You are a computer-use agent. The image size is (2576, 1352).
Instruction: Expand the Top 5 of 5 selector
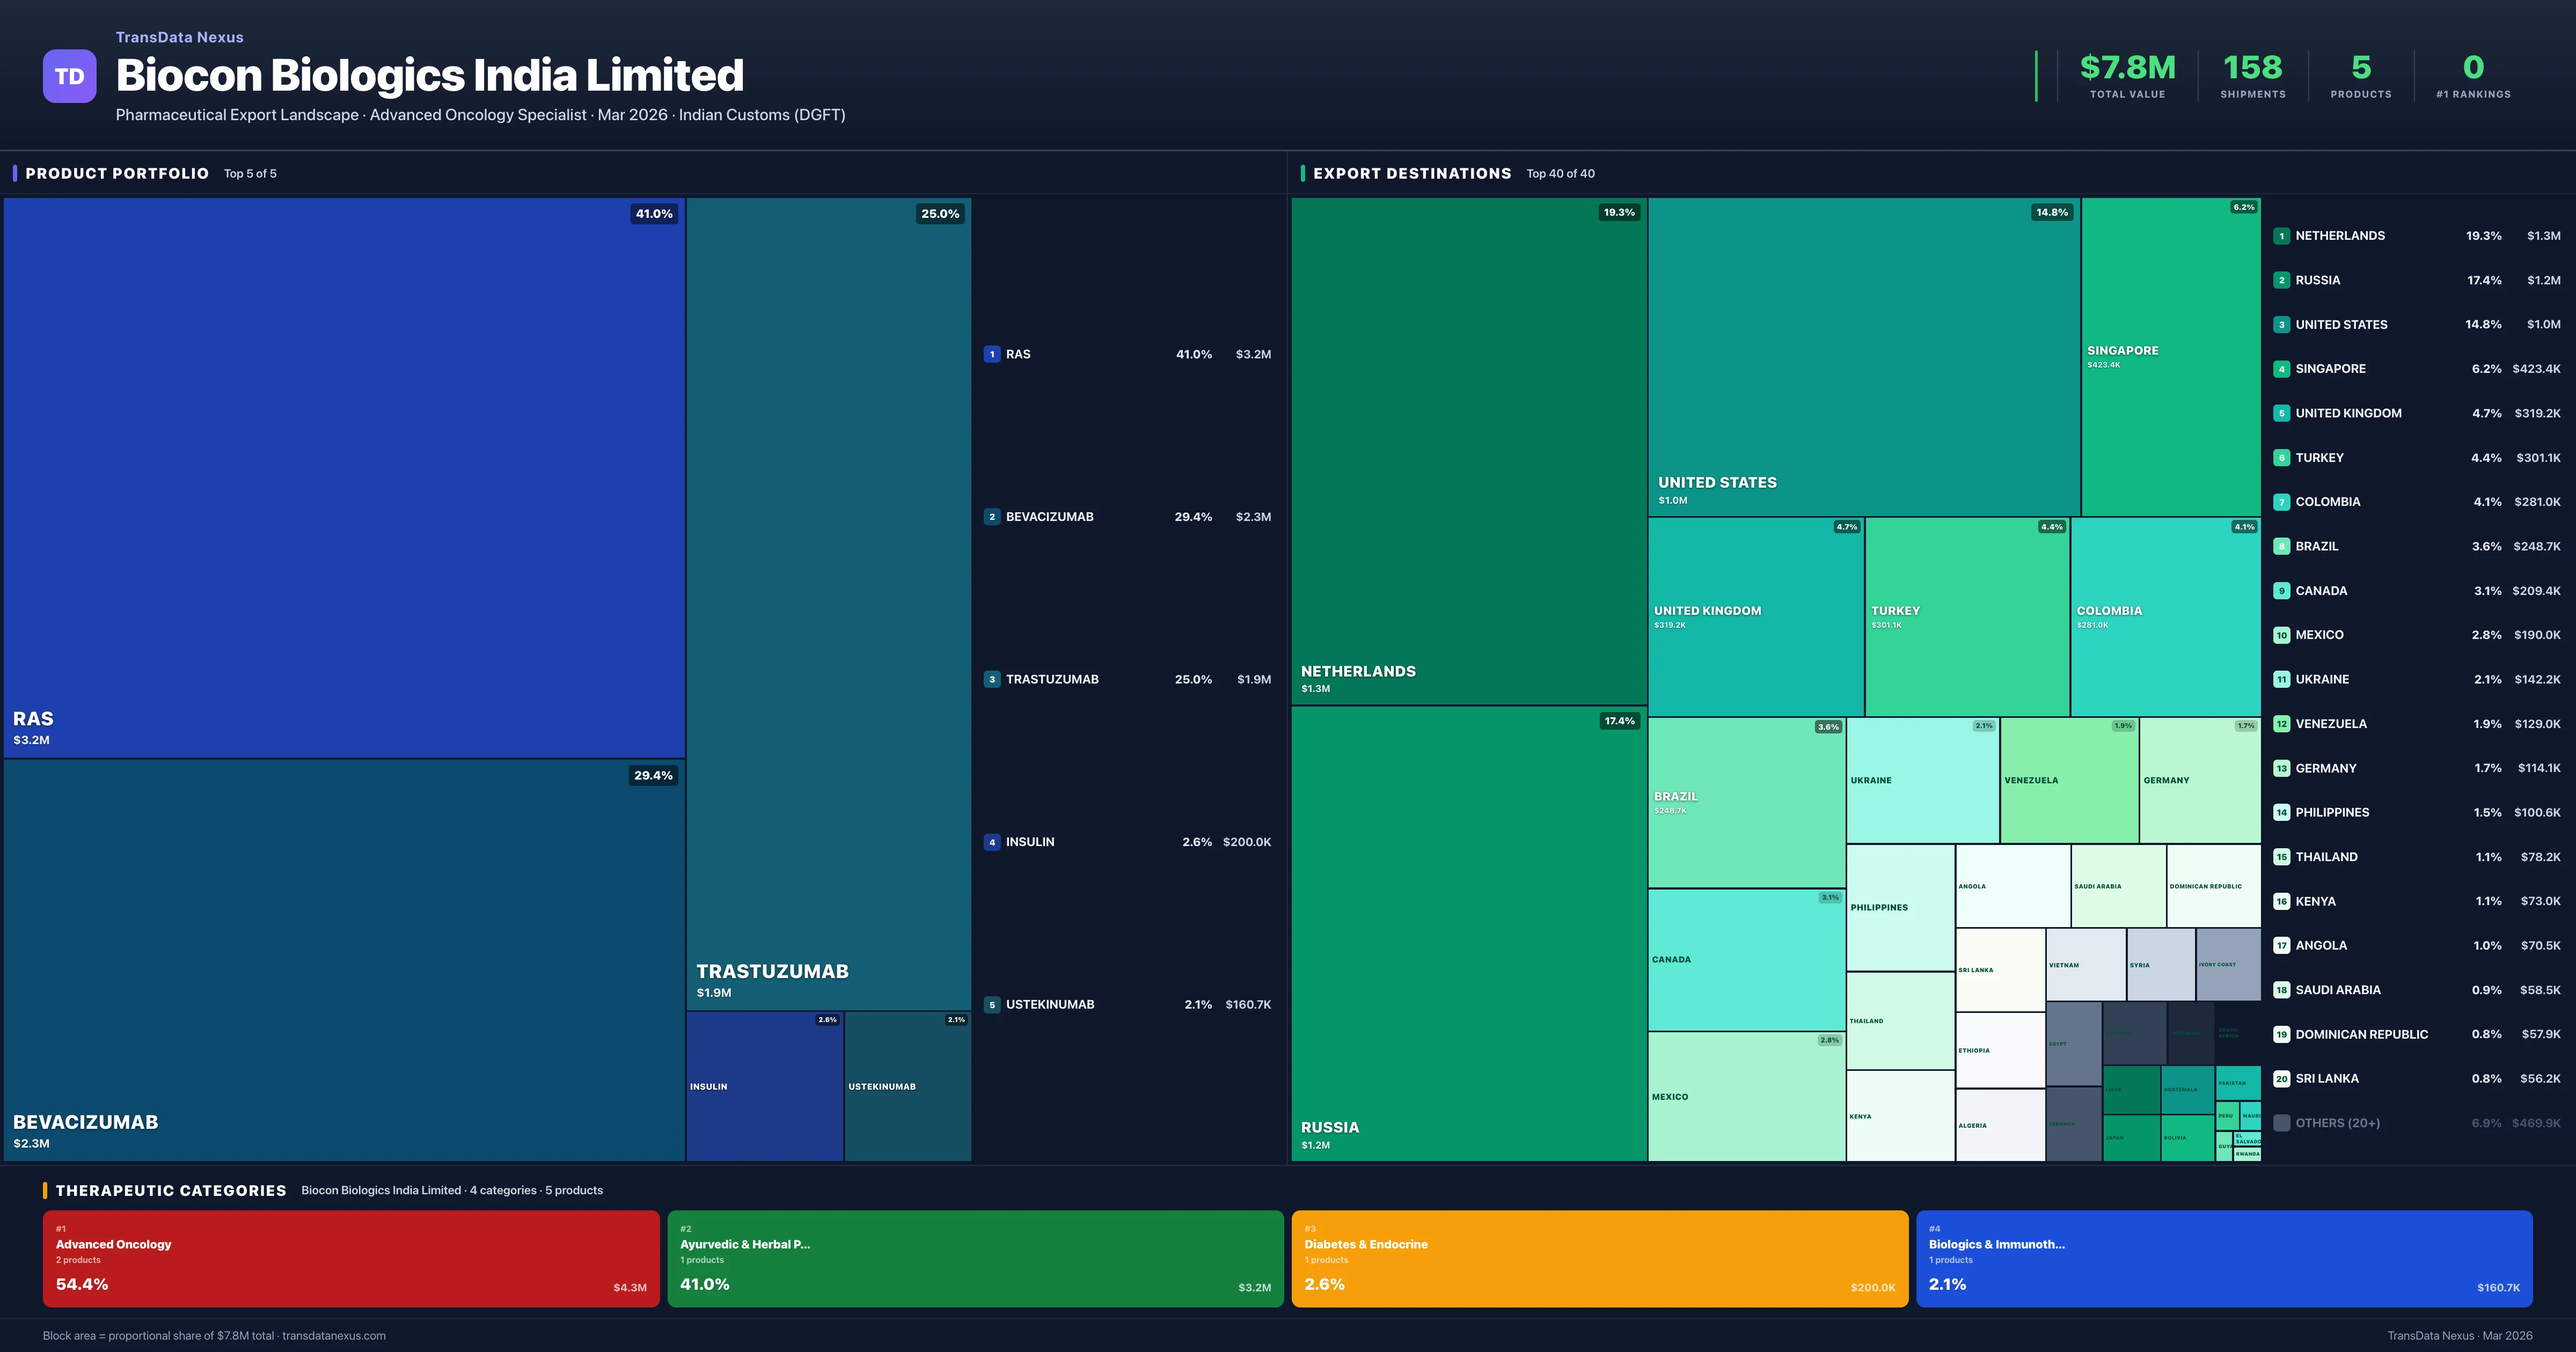pos(250,173)
